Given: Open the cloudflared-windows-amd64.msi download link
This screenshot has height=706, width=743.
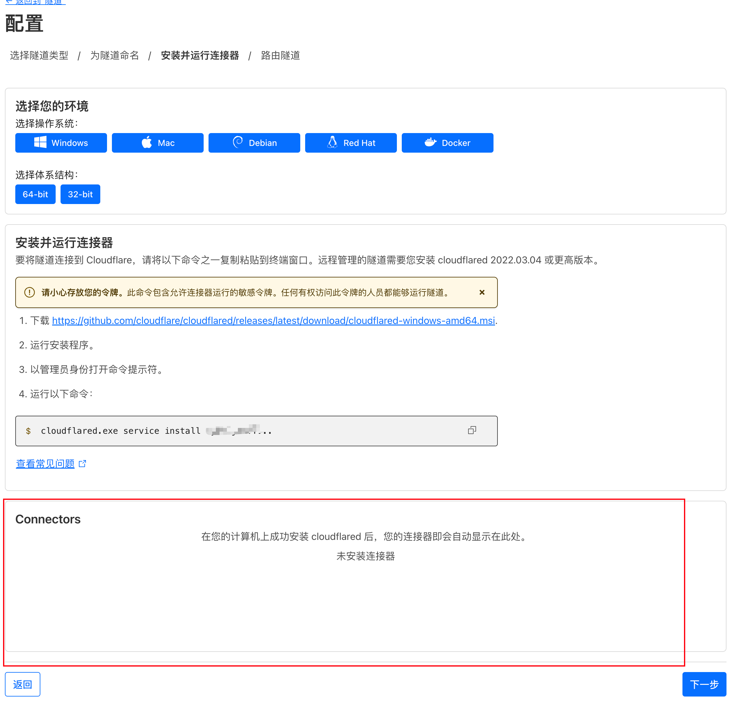Looking at the screenshot, I should click(x=274, y=321).
